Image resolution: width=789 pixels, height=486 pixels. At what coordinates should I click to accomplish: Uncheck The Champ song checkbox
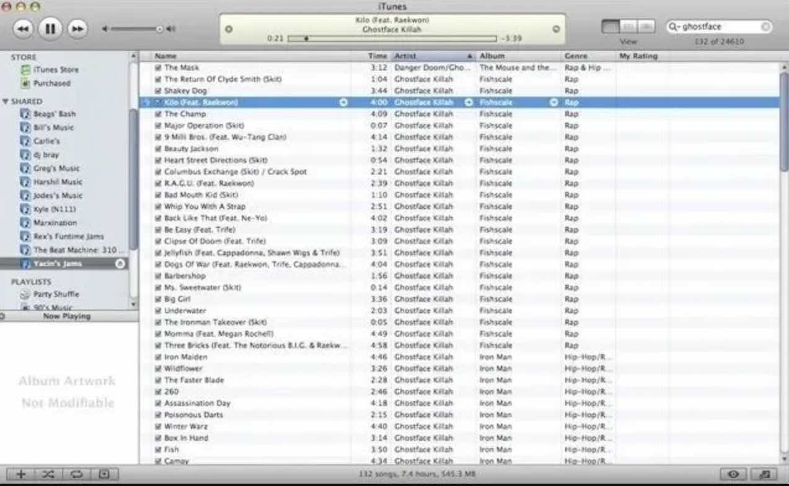[159, 115]
